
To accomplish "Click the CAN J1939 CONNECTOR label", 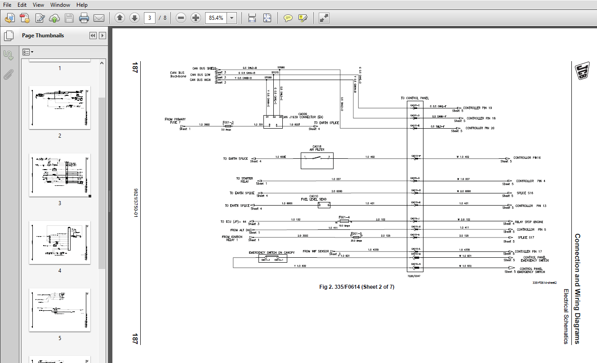I will click(302, 117).
